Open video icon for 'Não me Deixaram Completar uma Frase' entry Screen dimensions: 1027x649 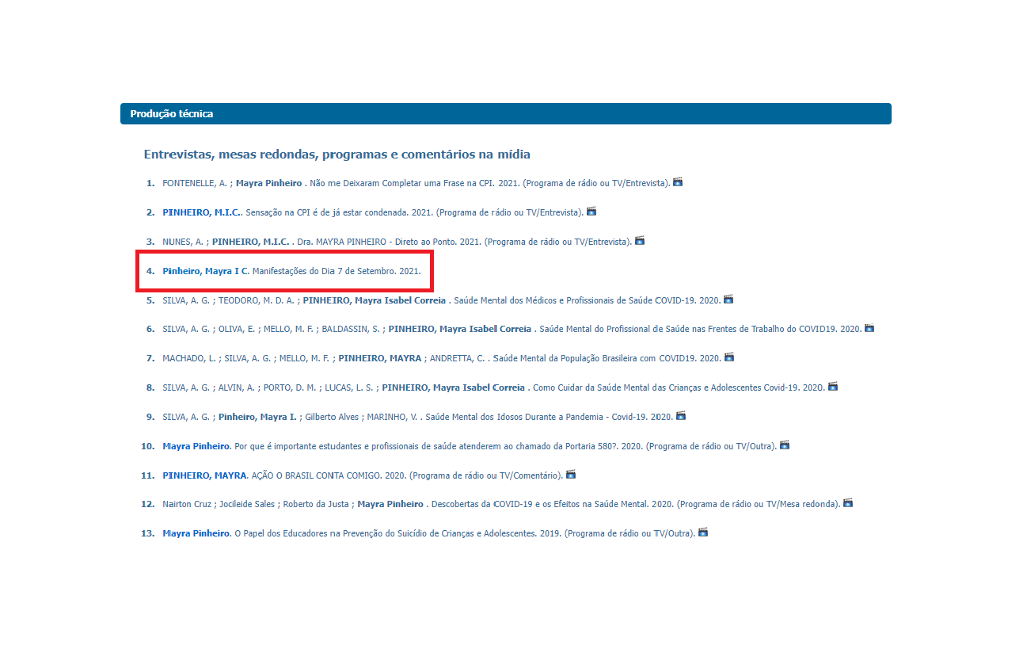click(678, 182)
